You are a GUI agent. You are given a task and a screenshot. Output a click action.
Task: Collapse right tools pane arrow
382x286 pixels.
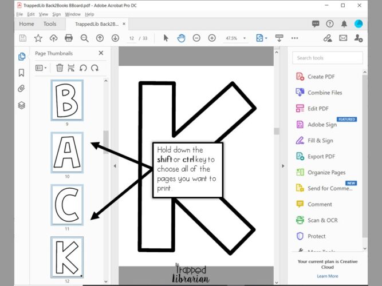[283, 166]
